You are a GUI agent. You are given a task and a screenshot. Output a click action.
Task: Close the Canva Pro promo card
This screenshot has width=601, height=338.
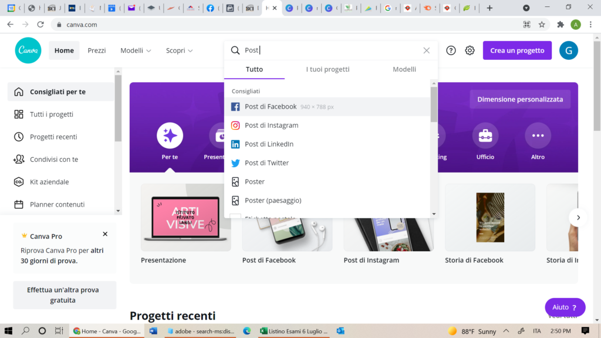point(105,234)
